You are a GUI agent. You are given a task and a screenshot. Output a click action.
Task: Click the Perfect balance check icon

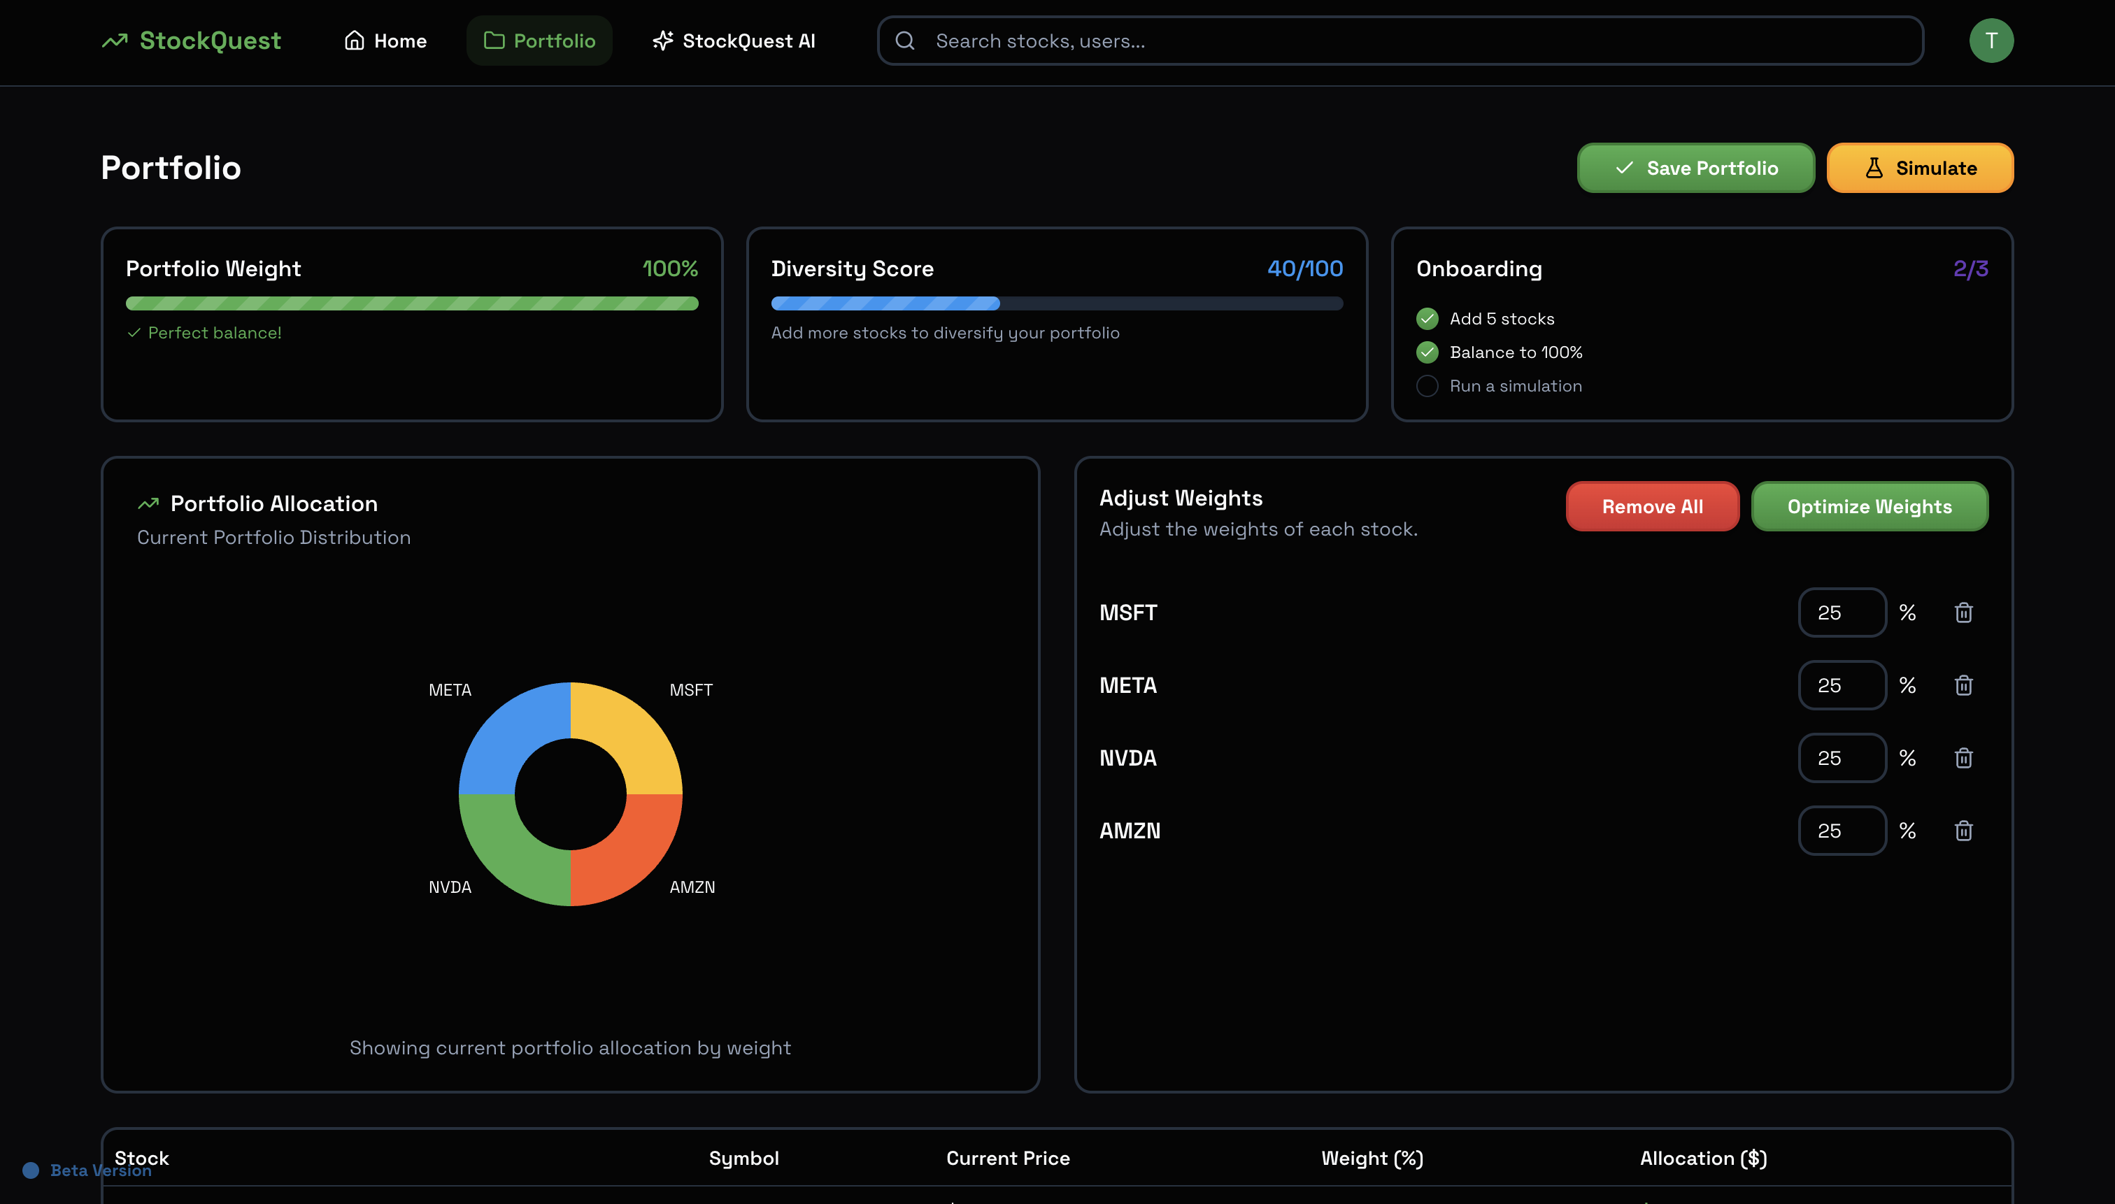[134, 332]
